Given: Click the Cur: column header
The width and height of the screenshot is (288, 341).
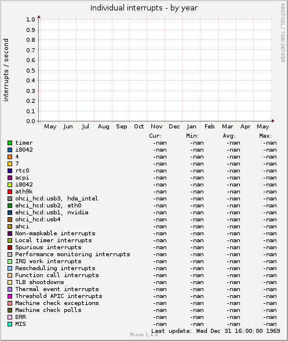Looking at the screenshot, I should 155,136.
